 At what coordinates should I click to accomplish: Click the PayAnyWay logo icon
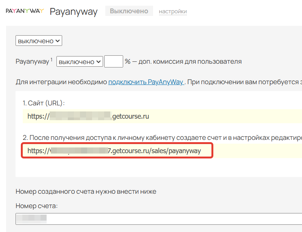pos(25,11)
